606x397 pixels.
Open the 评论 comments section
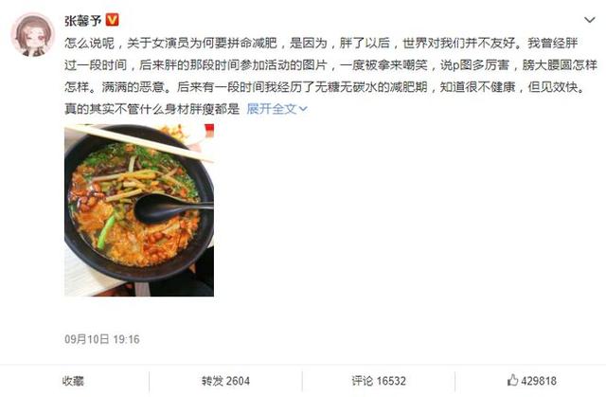click(363, 381)
